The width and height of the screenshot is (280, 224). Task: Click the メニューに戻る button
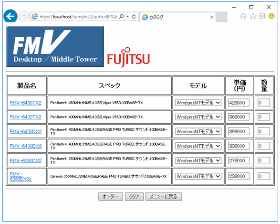(x=164, y=196)
